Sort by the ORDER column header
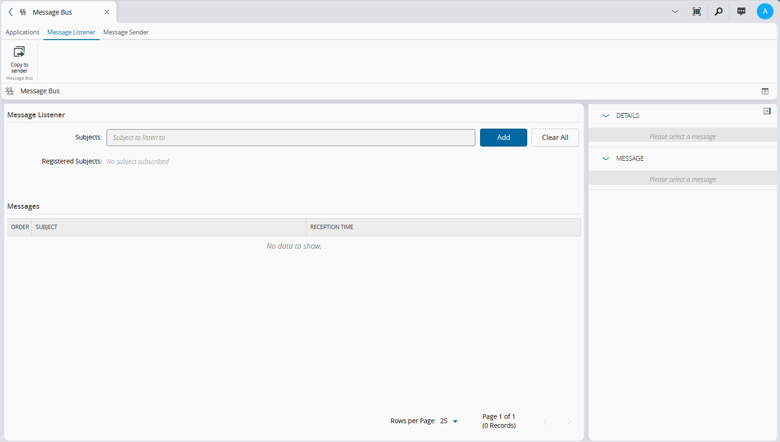The image size is (780, 442). (20, 227)
